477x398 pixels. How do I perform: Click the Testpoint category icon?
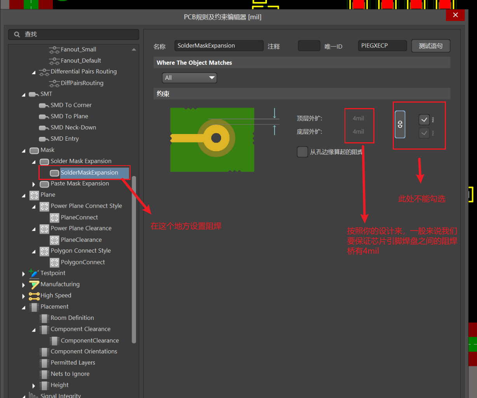pos(34,273)
